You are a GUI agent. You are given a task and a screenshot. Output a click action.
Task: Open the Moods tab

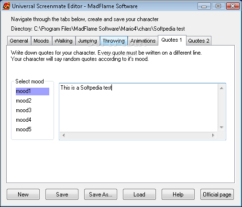41,41
